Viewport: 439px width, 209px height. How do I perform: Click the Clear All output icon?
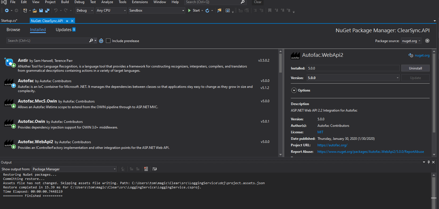146,169
